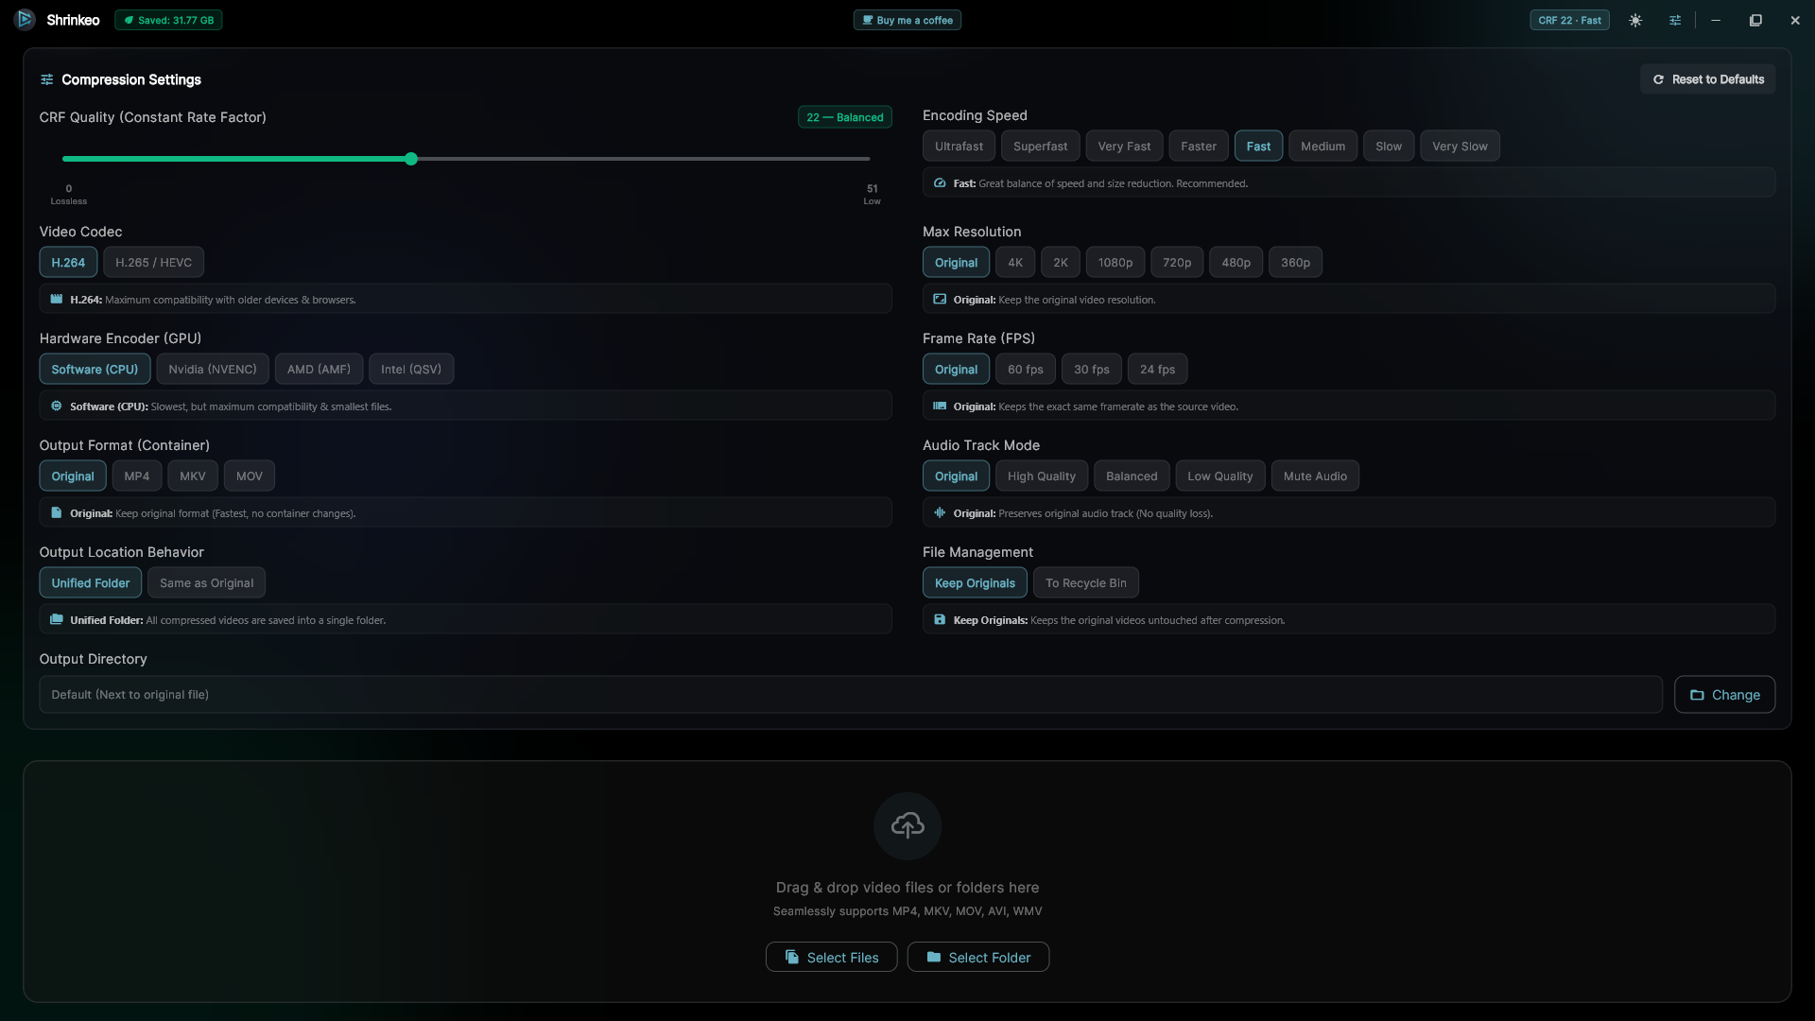The height and width of the screenshot is (1021, 1815).
Task: Click the Unified Folder info folder icon
Action: 57,619
